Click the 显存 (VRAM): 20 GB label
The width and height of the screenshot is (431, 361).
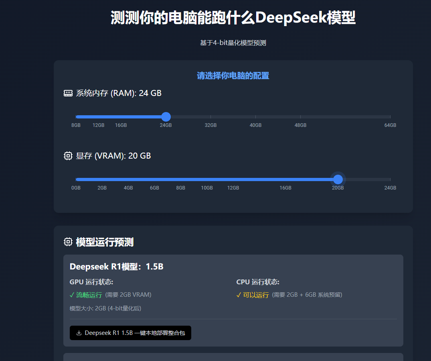coord(113,156)
